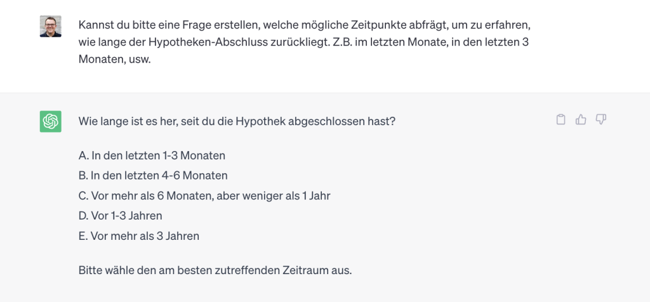
Task: Click the user prompt beginning 'Kannst du bitte'
Action: point(305,43)
